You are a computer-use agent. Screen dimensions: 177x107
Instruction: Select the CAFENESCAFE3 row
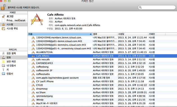pyautogui.click(x=102, y=63)
